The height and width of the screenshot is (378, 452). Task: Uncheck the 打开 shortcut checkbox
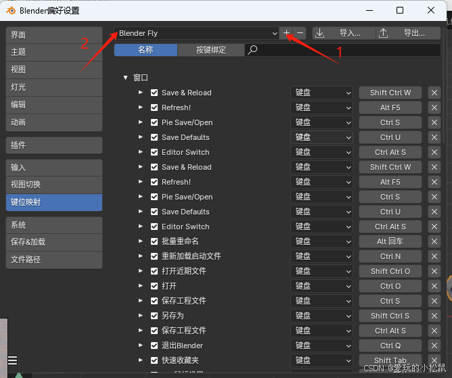[154, 286]
